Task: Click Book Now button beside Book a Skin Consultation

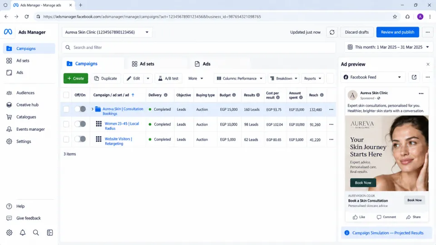Action: pos(415,200)
